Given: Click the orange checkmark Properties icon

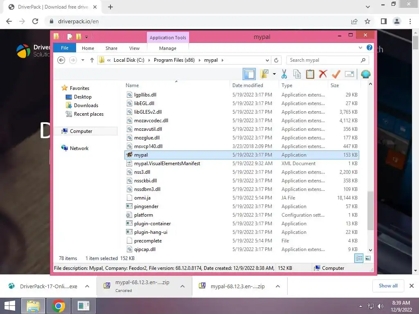Looking at the screenshot, I should pyautogui.click(x=336, y=74).
